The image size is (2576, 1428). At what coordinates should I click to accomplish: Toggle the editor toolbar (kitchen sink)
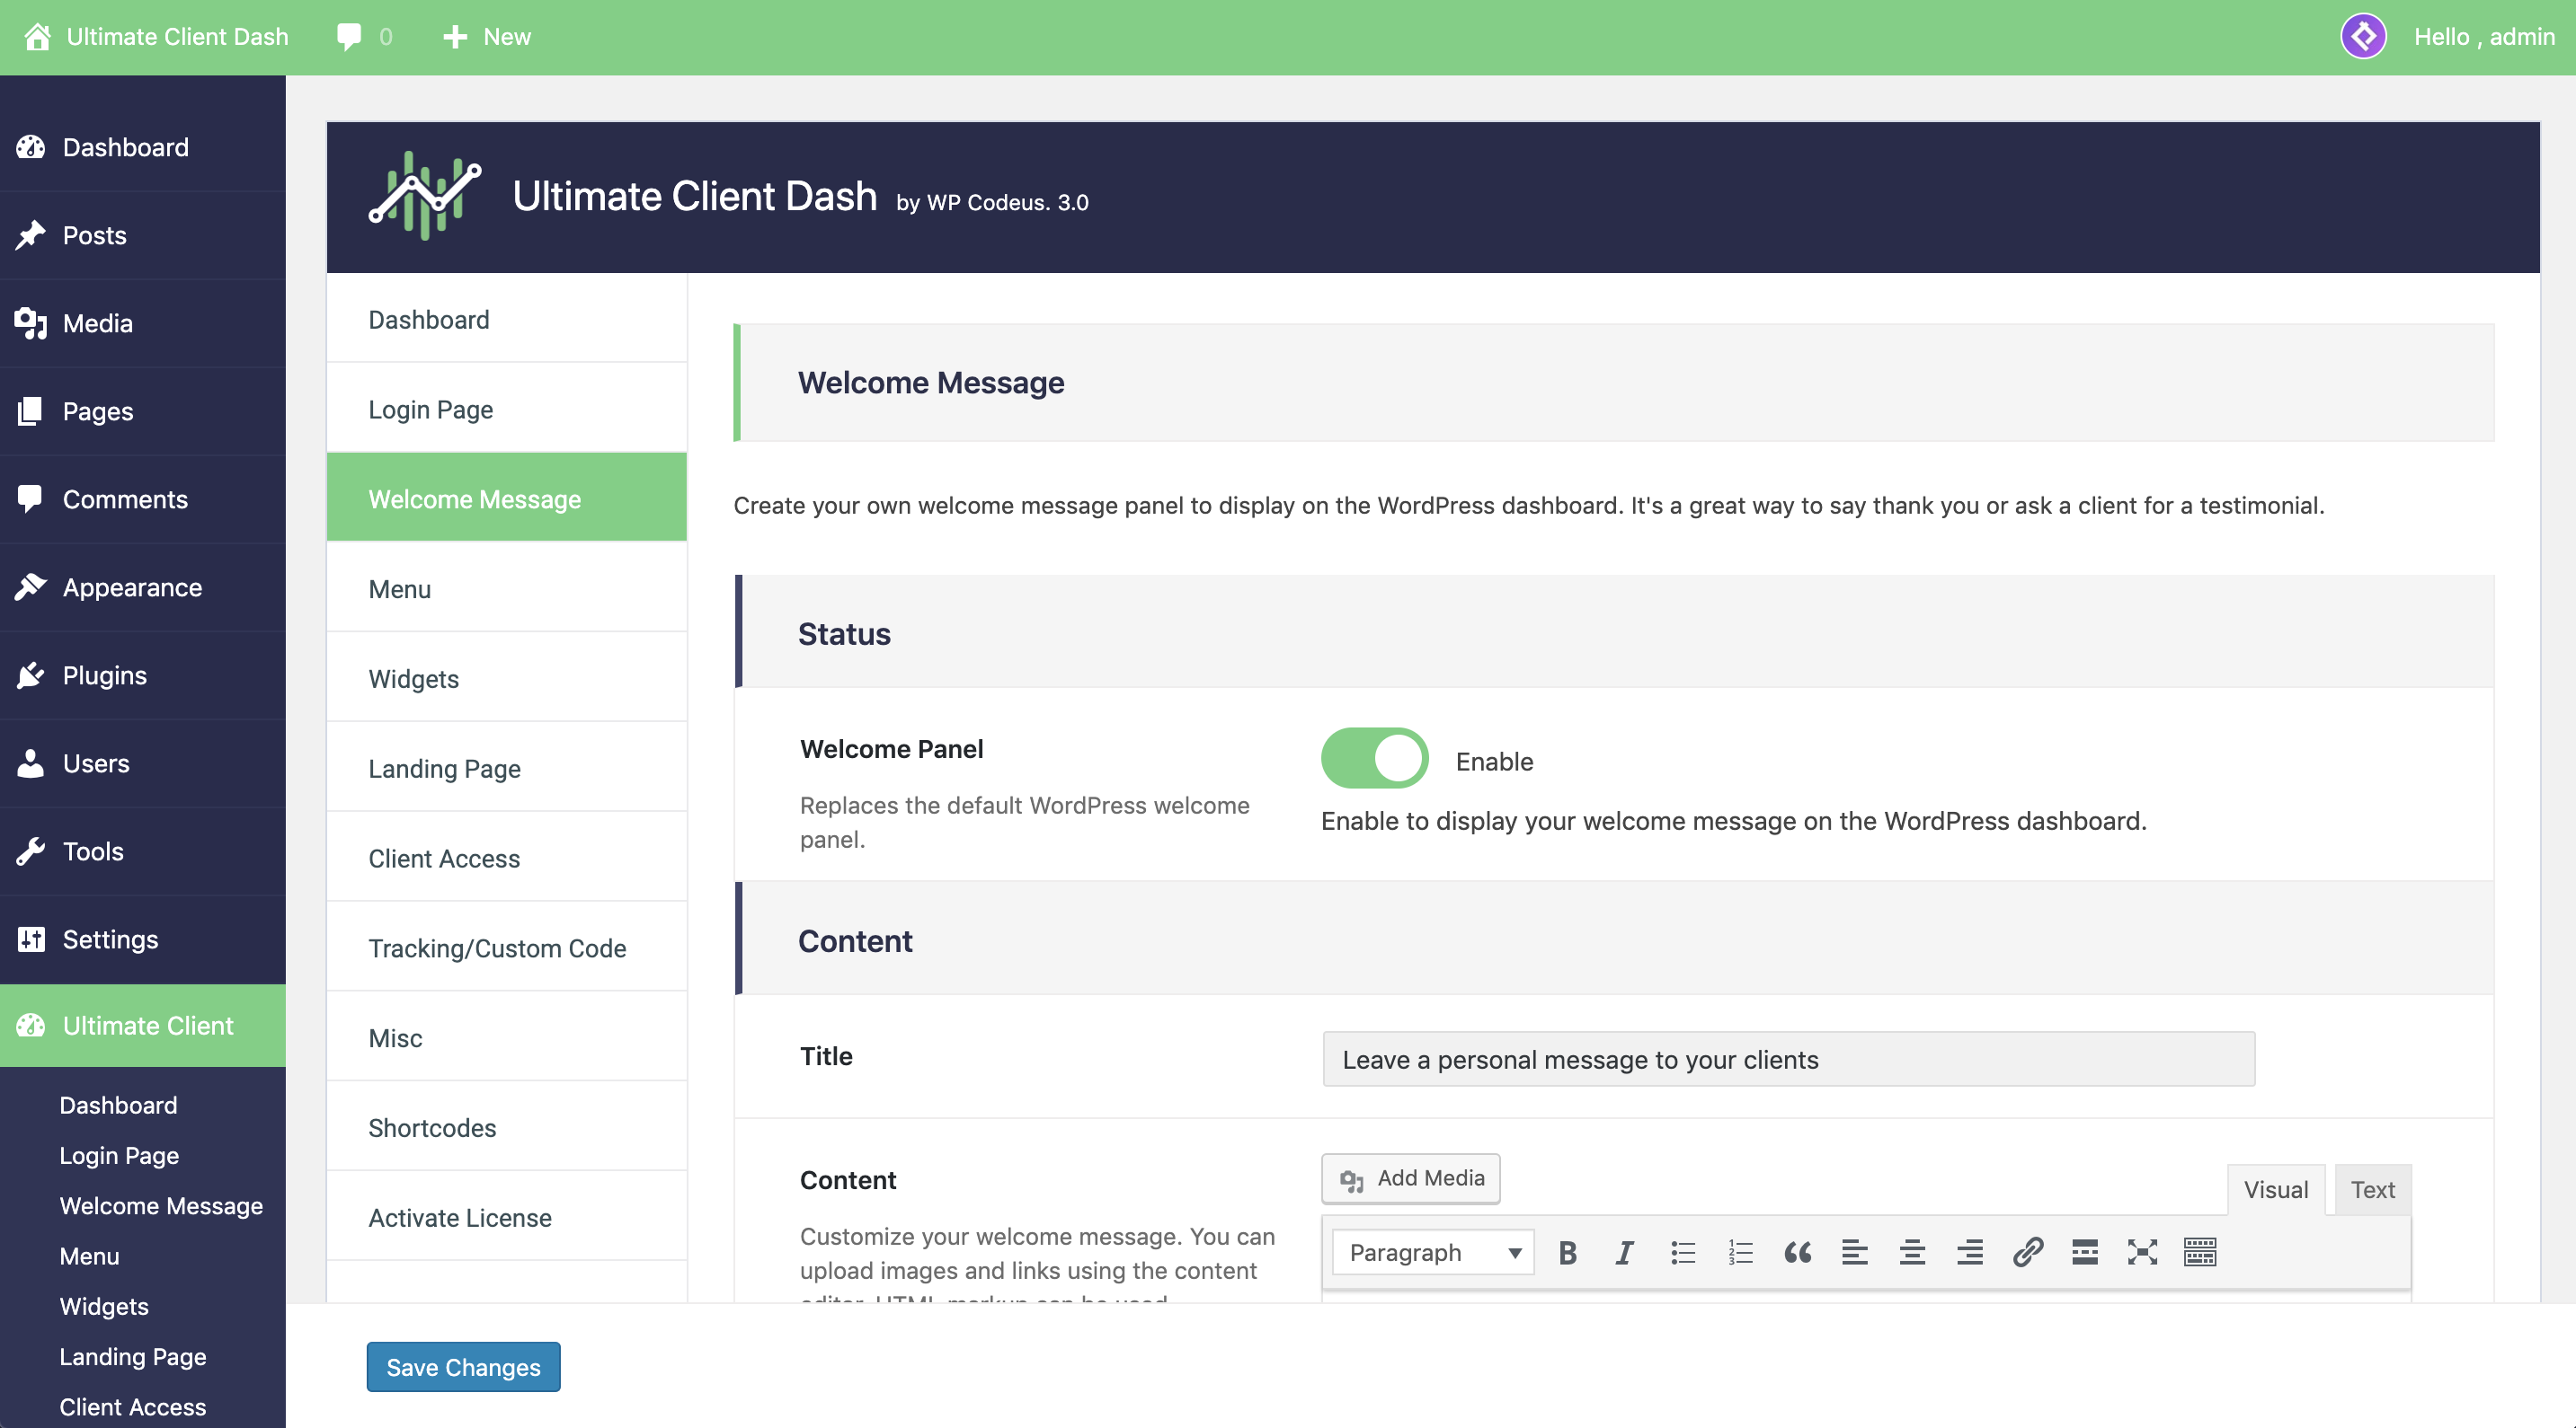point(2200,1252)
